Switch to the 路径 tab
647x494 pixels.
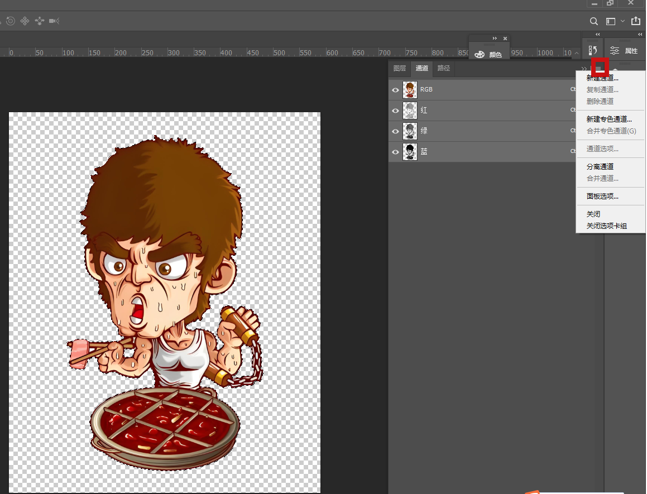point(444,69)
